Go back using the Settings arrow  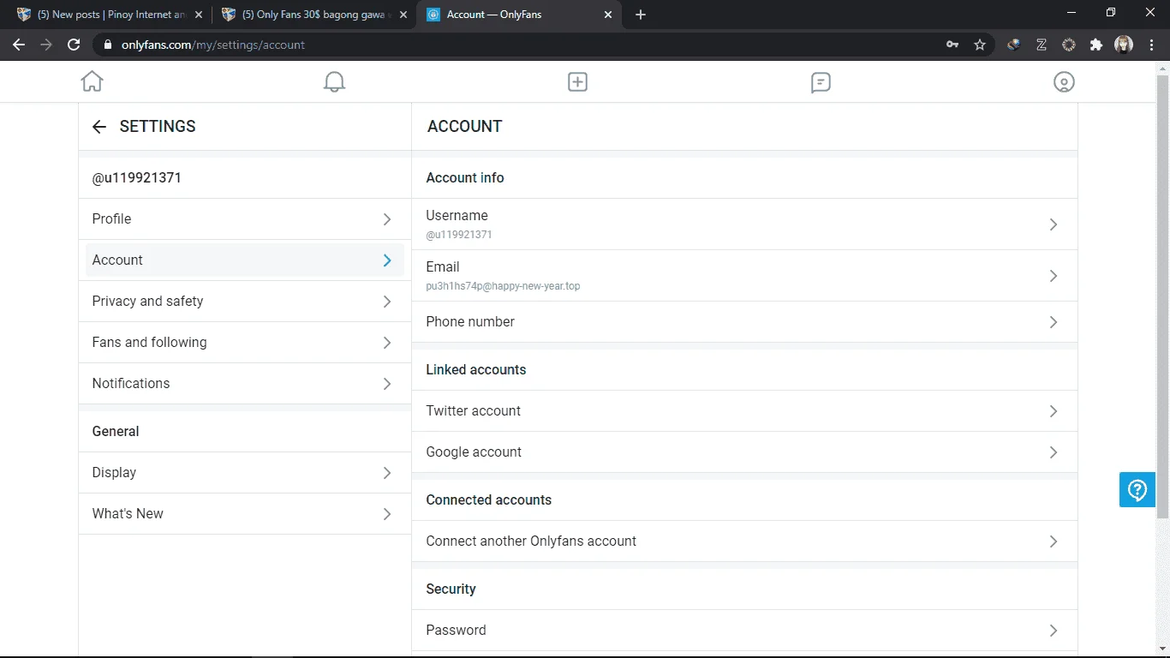pyautogui.click(x=99, y=127)
